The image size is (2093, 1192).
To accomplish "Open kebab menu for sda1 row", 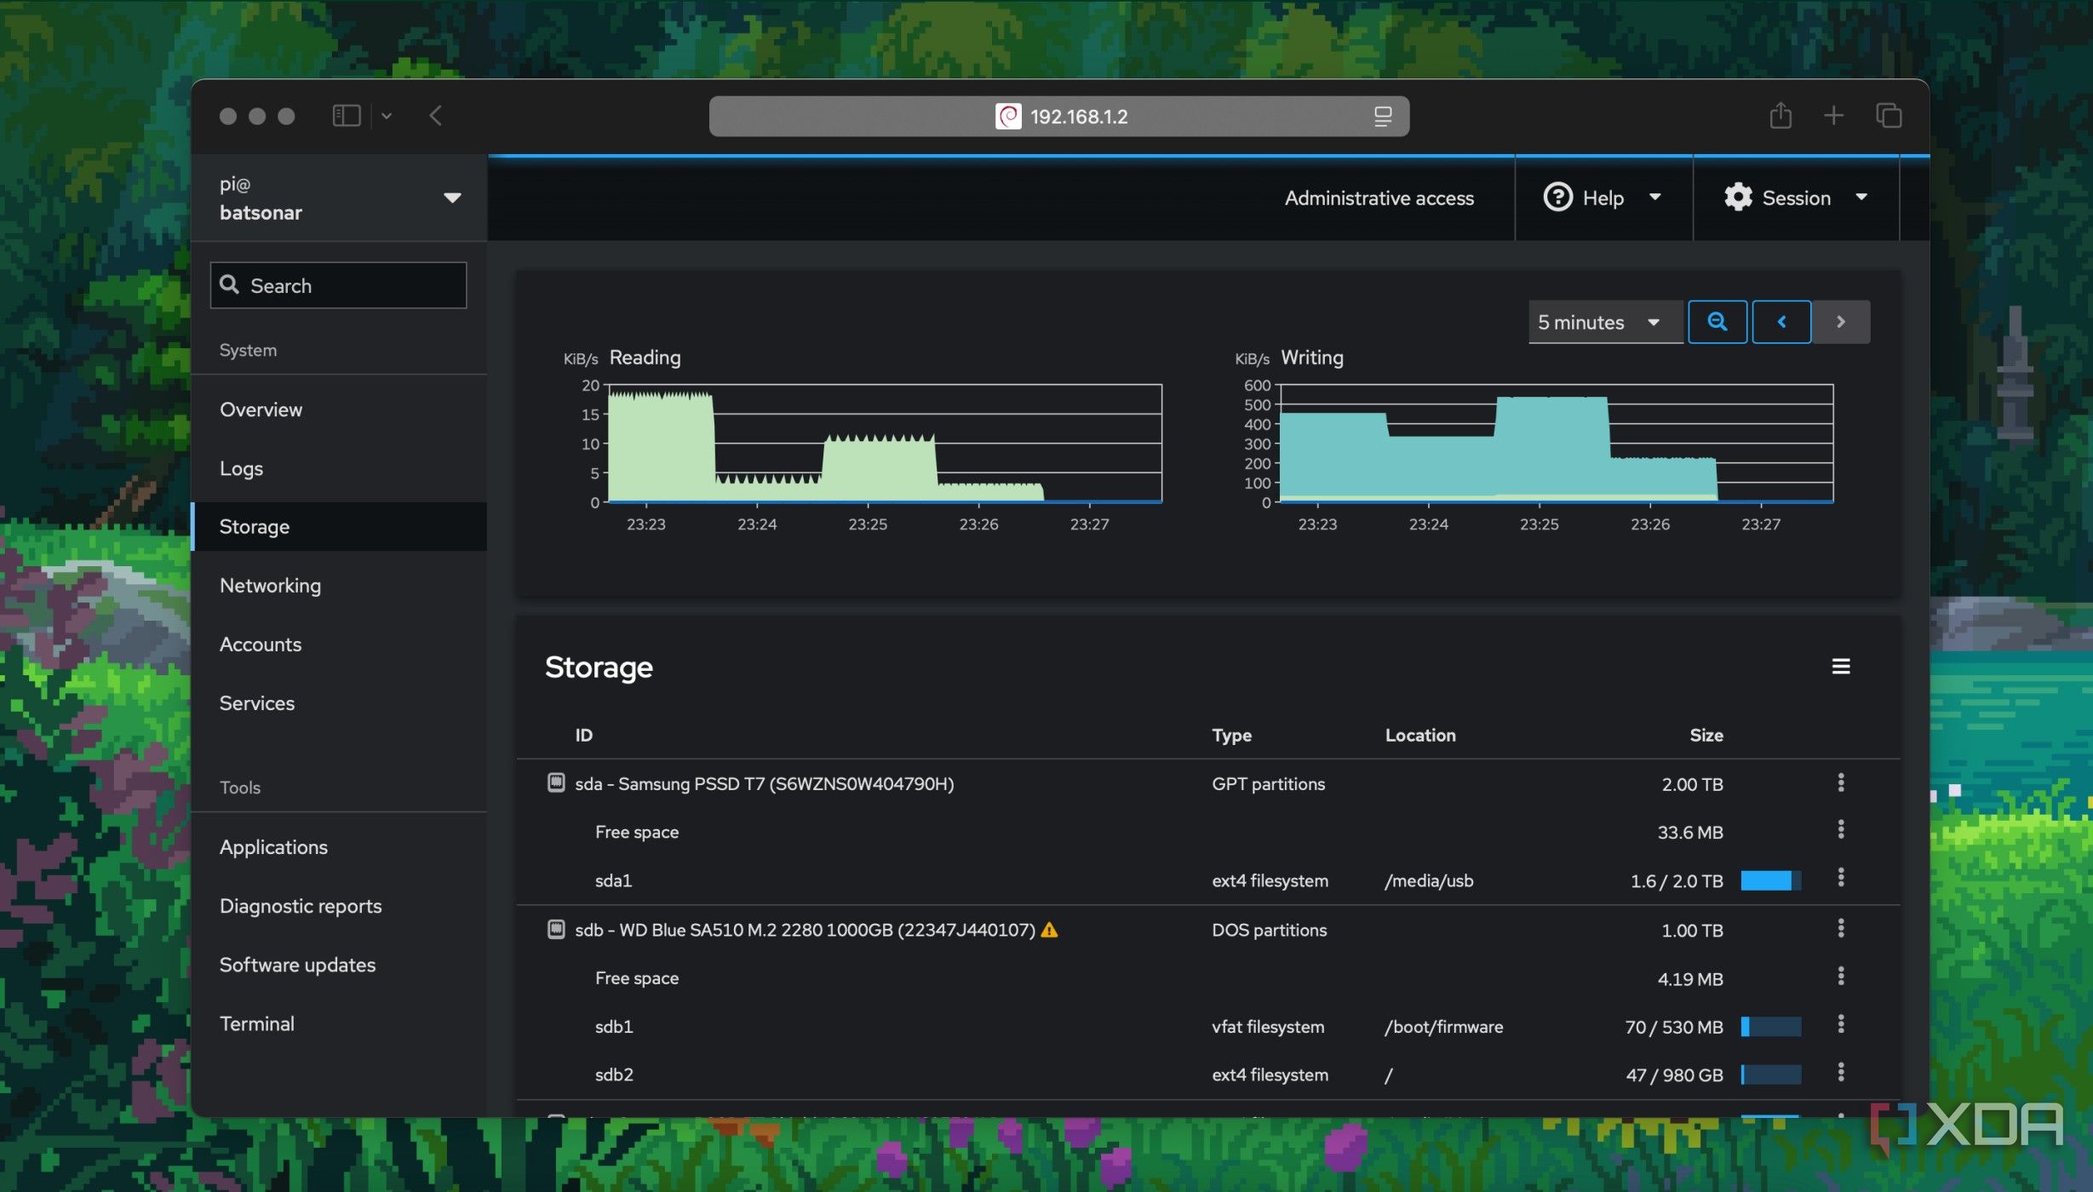I will (1841, 877).
